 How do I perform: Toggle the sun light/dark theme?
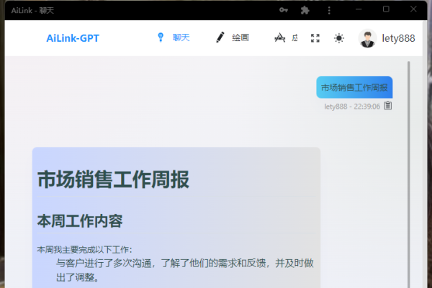click(339, 38)
